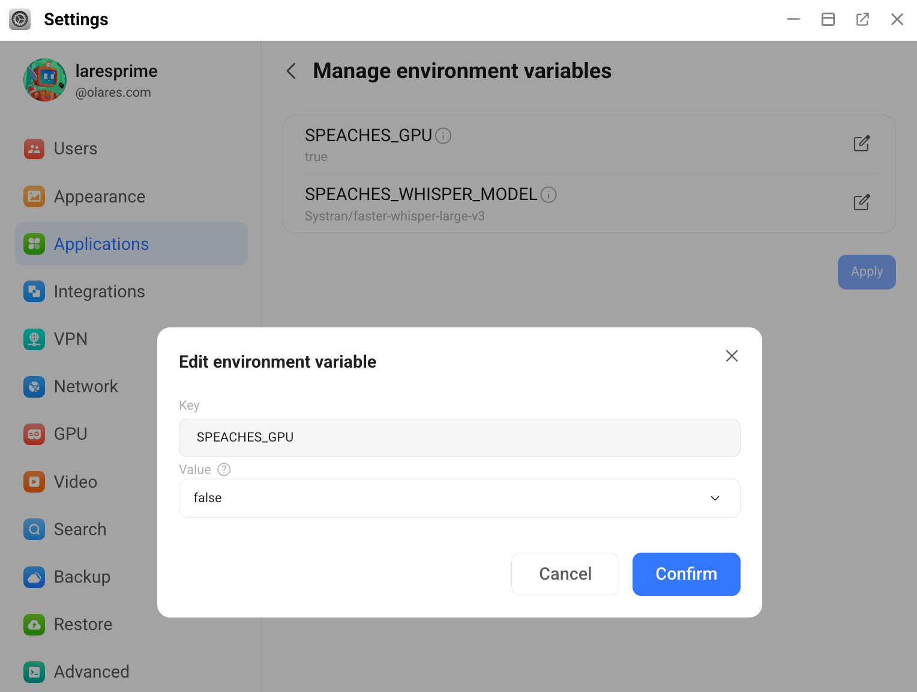The height and width of the screenshot is (692, 917).
Task: Go back using the left chevron arrow
Action: [292, 71]
